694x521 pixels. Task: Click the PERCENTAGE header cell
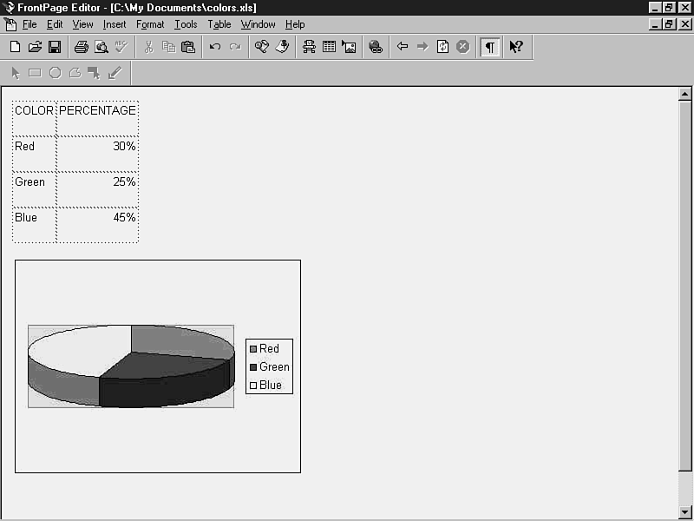[97, 119]
